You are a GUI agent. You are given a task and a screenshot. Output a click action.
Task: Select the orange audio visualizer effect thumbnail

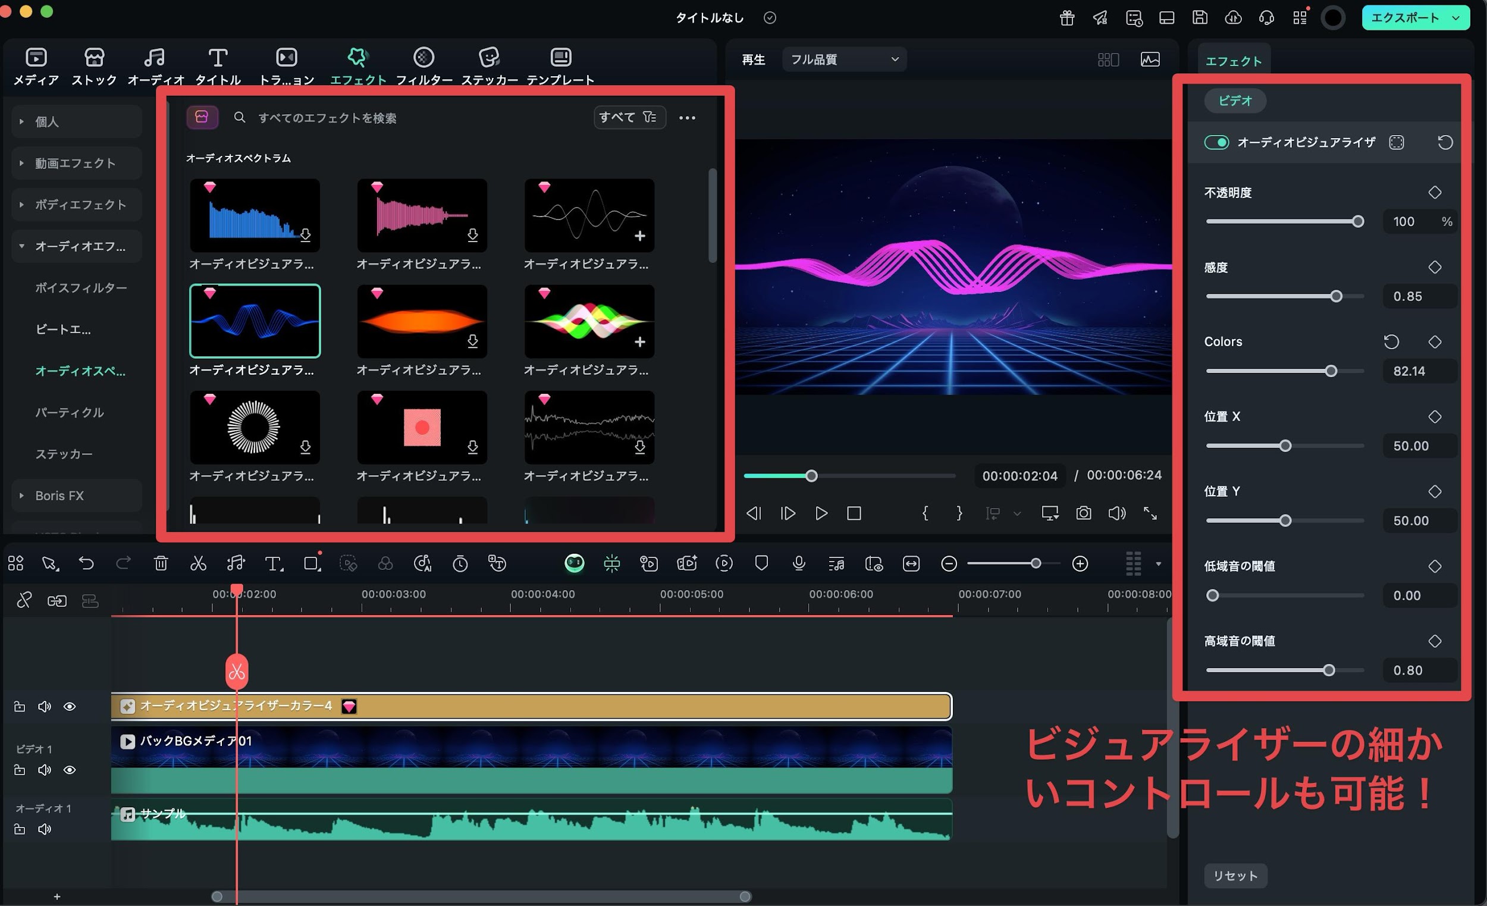pyautogui.click(x=421, y=321)
